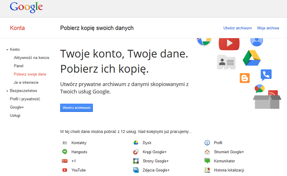Open Ja w internecie sidebar item
This screenshot has height=176, width=287.
[26, 82]
